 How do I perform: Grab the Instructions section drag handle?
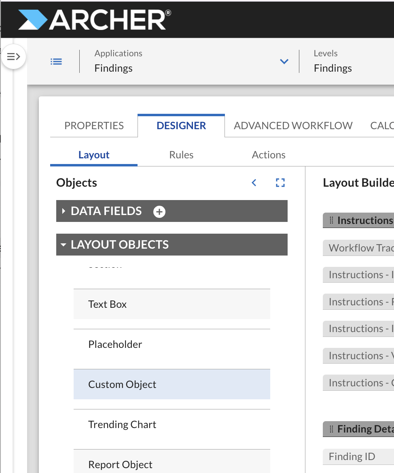(x=331, y=220)
